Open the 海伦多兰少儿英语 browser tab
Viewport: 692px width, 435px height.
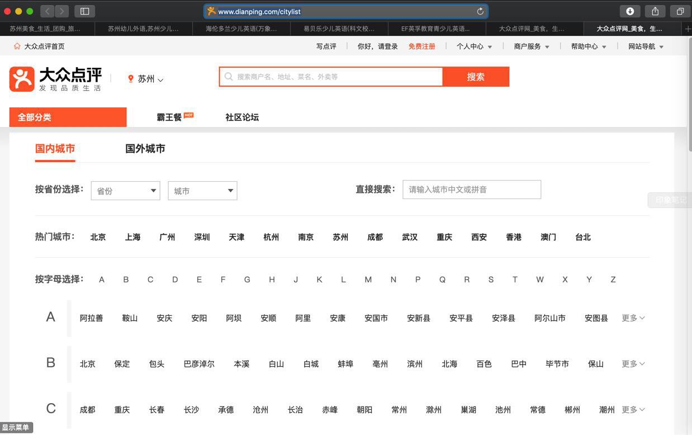tap(241, 29)
